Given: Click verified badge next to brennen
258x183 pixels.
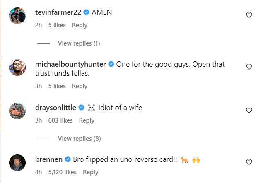Looking at the screenshot, I should (x=68, y=160).
